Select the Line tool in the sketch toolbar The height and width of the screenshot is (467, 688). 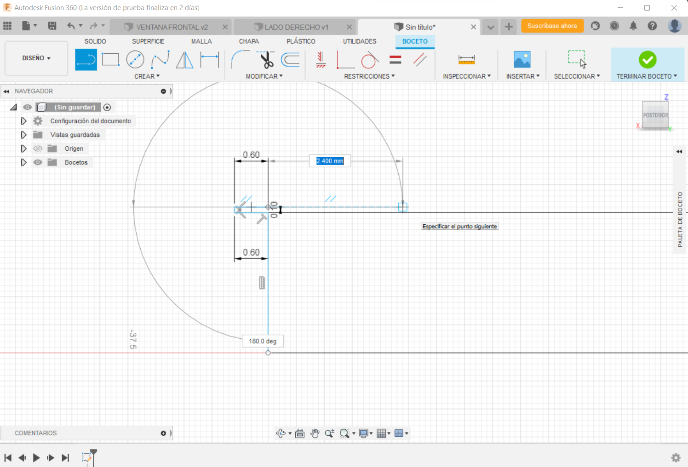tap(86, 60)
